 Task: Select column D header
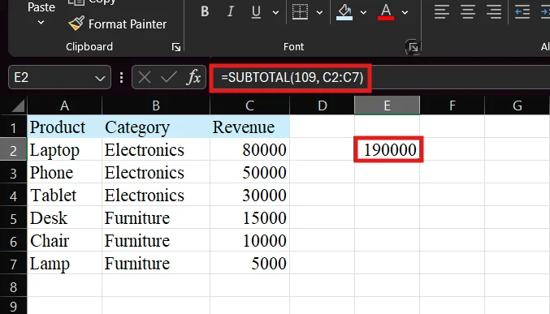(x=322, y=105)
